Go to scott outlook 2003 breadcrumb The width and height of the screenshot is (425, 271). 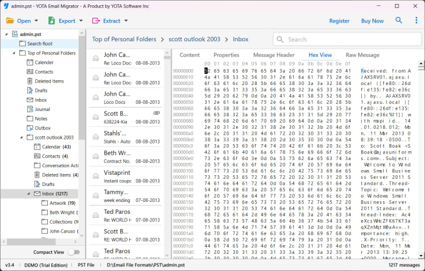tap(194, 40)
